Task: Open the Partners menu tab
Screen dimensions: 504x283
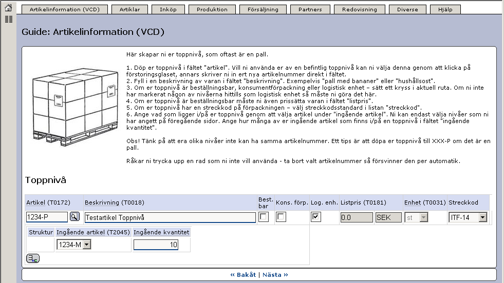Action: click(x=310, y=9)
